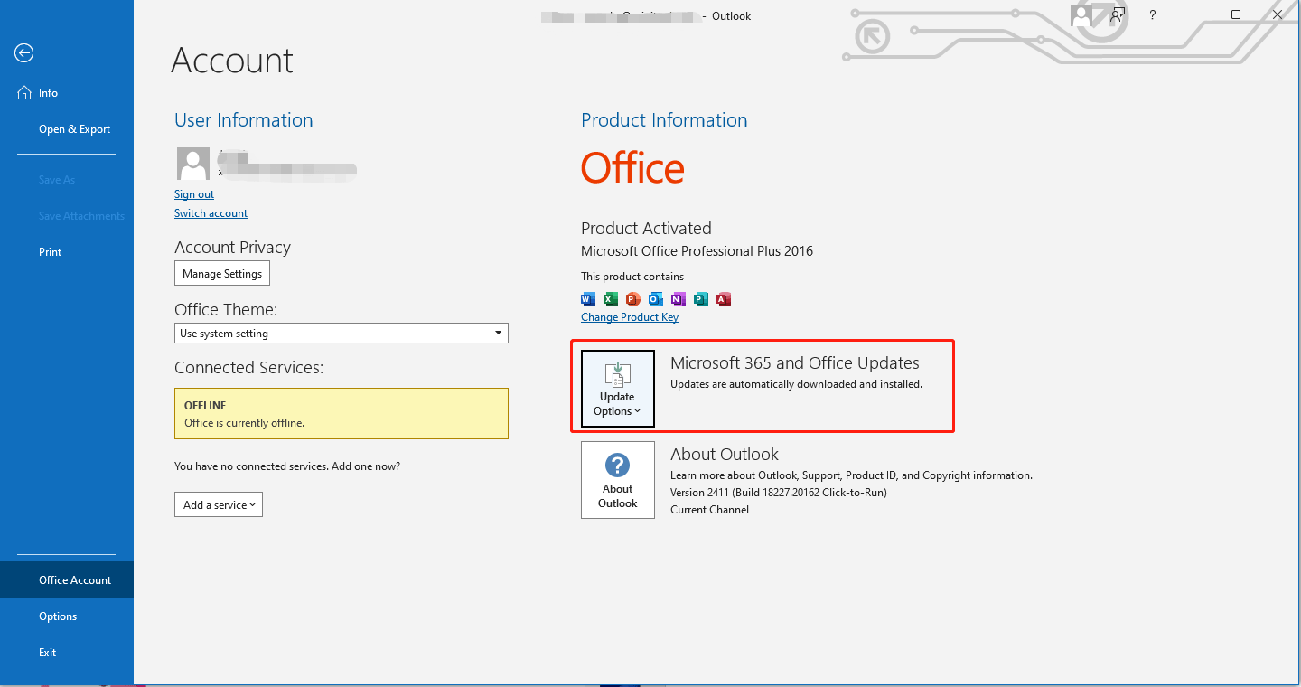The image size is (1301, 687).
Task: Click the Microsoft Office Professional Plus 2016 text
Action: pos(697,251)
